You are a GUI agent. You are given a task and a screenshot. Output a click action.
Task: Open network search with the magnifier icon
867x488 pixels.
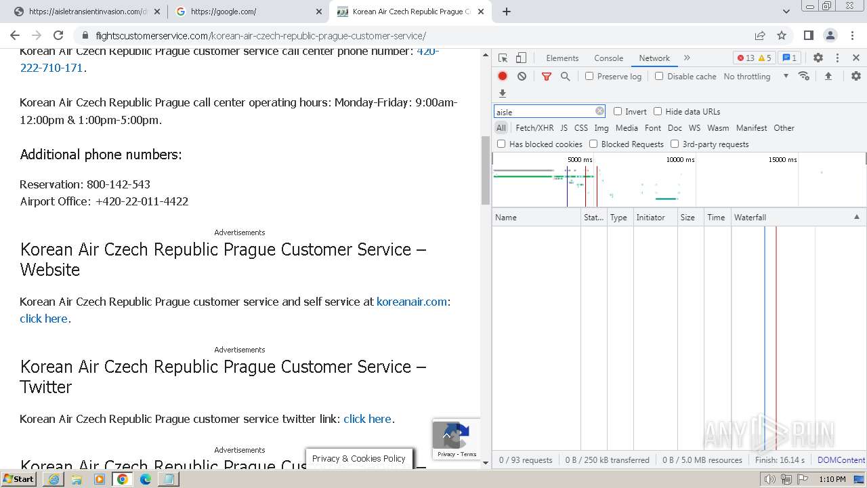(x=566, y=76)
